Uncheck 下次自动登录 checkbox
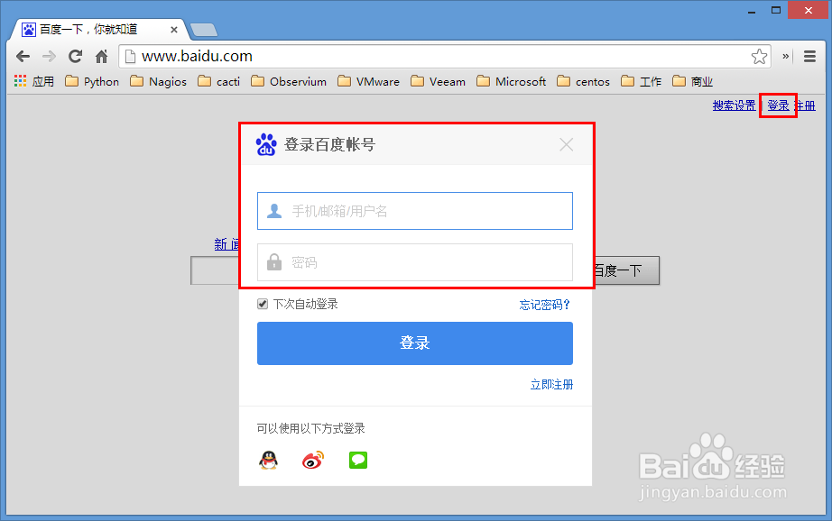Image resolution: width=832 pixels, height=521 pixels. (x=263, y=304)
